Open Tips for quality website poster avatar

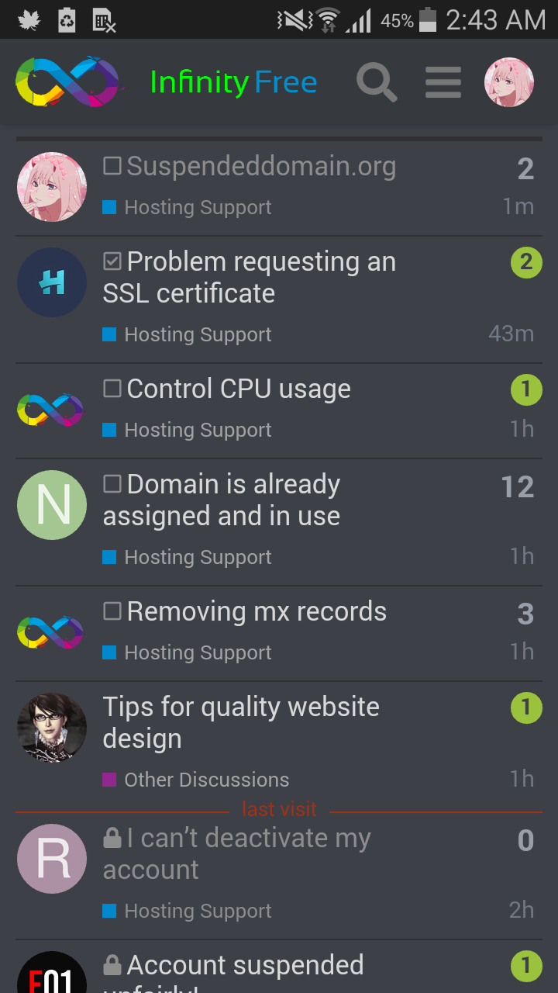pyautogui.click(x=52, y=728)
